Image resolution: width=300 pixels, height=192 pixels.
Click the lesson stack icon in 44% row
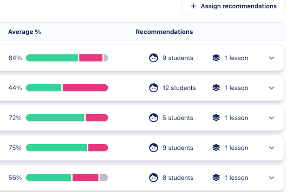click(x=216, y=88)
